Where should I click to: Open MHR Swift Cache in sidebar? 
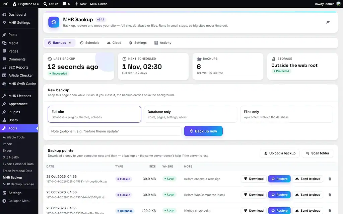pyautogui.click(x=19, y=84)
